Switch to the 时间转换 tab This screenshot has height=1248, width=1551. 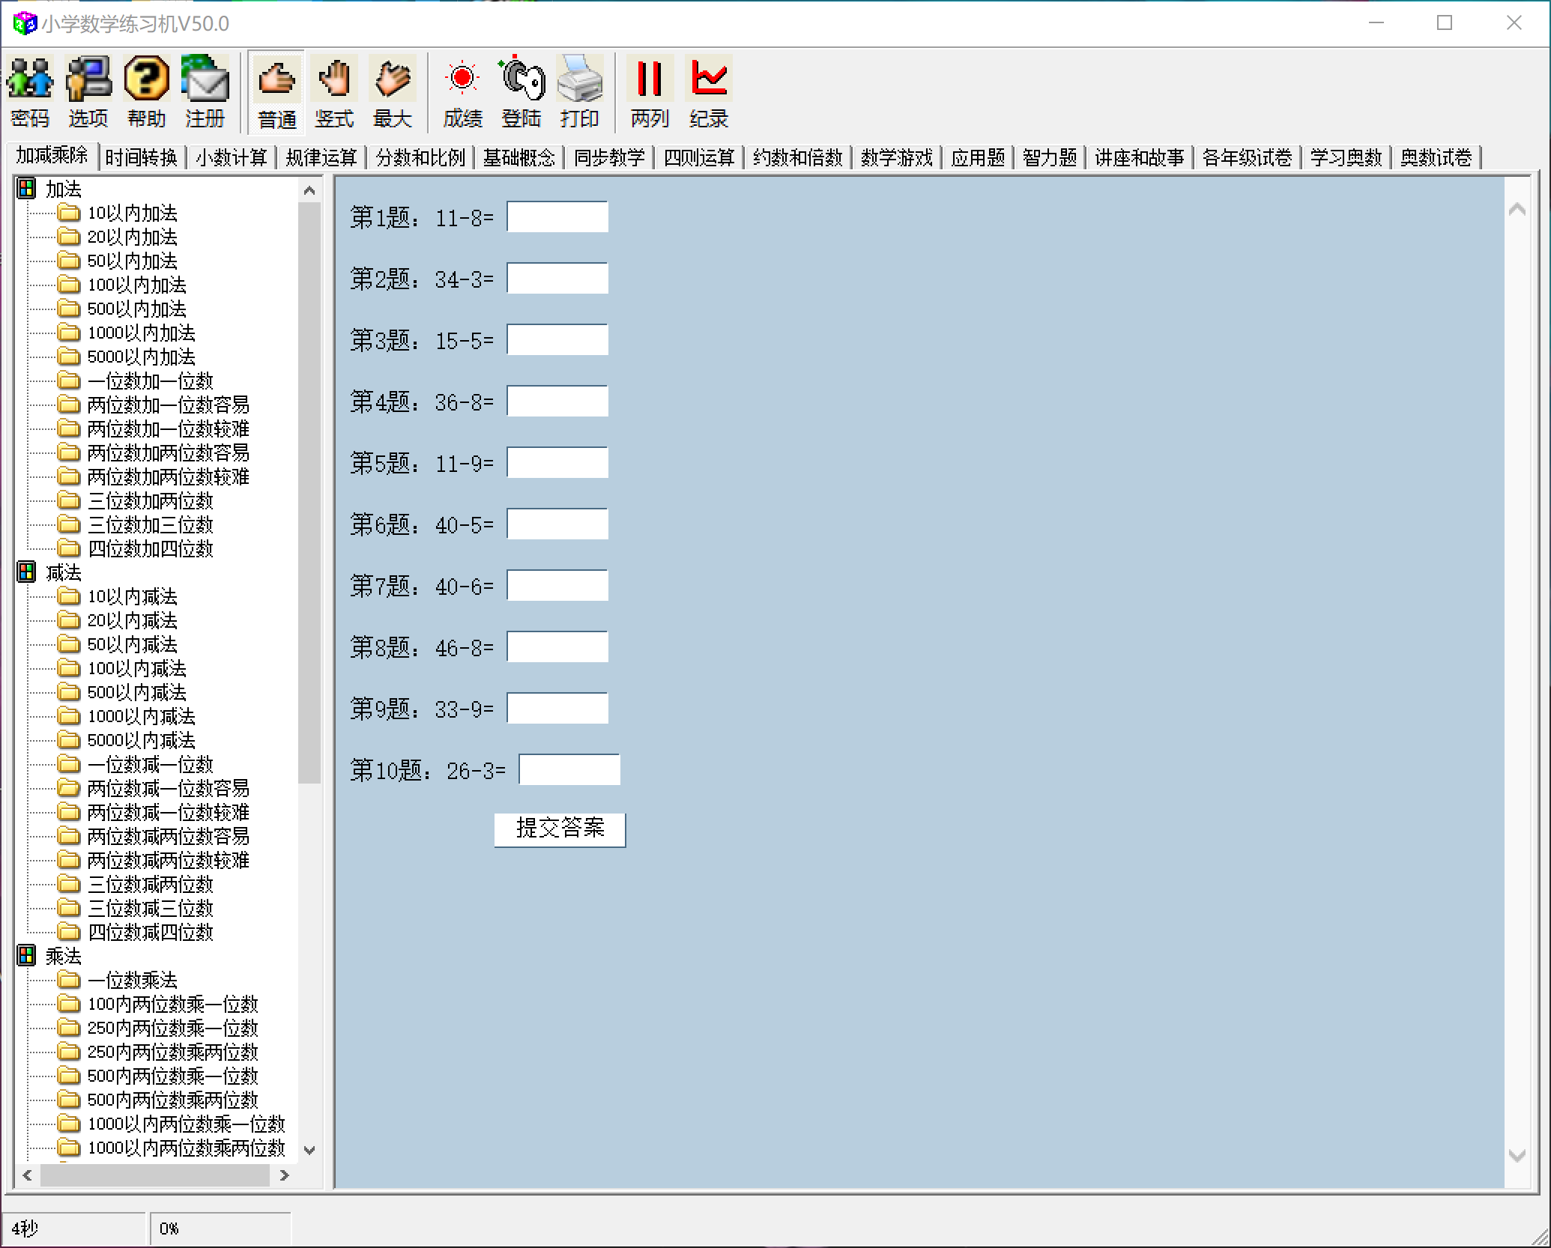(x=141, y=157)
